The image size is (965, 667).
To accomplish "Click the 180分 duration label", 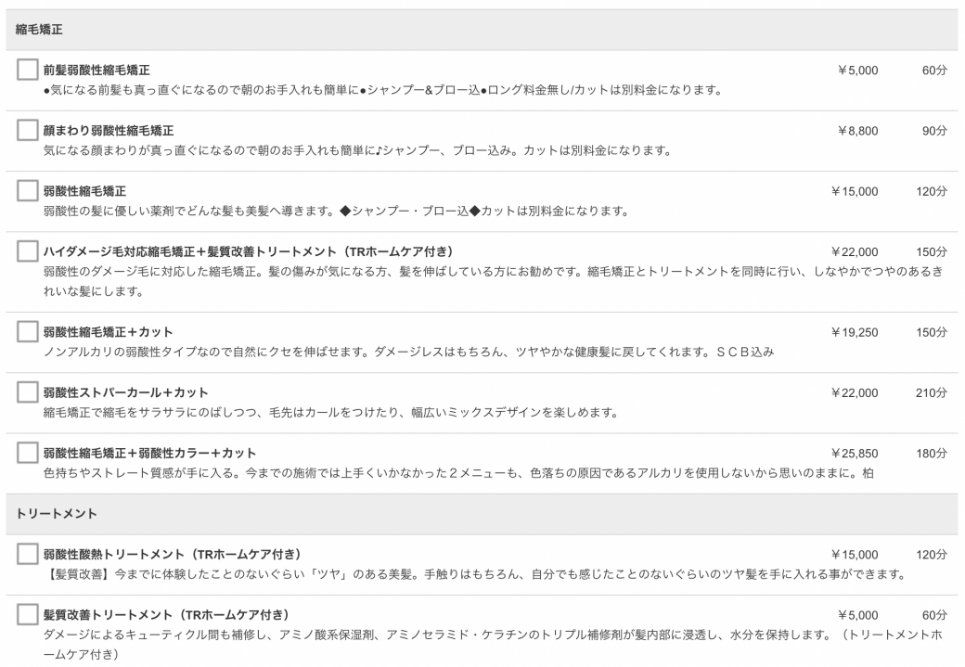I will point(931,453).
